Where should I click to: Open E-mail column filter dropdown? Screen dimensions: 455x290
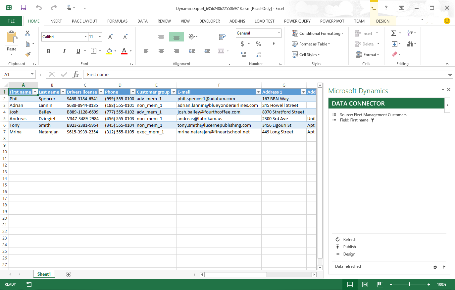[258, 92]
